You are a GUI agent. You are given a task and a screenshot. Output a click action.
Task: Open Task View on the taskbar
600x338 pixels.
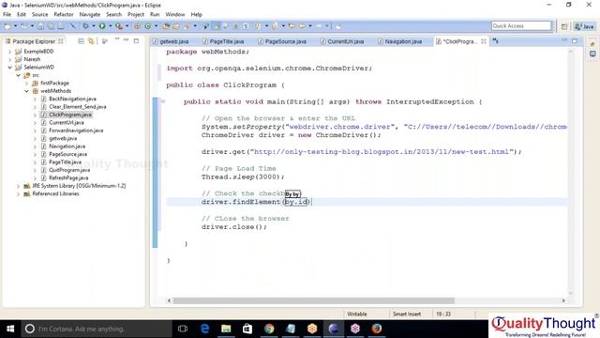183,329
